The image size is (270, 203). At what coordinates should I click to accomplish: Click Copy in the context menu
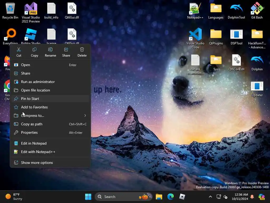pyautogui.click(x=35, y=52)
